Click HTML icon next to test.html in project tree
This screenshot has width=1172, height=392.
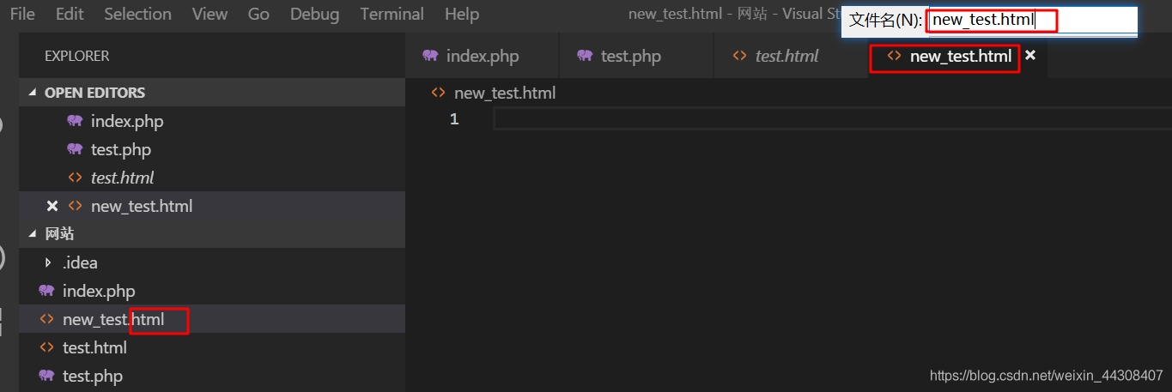coord(46,347)
